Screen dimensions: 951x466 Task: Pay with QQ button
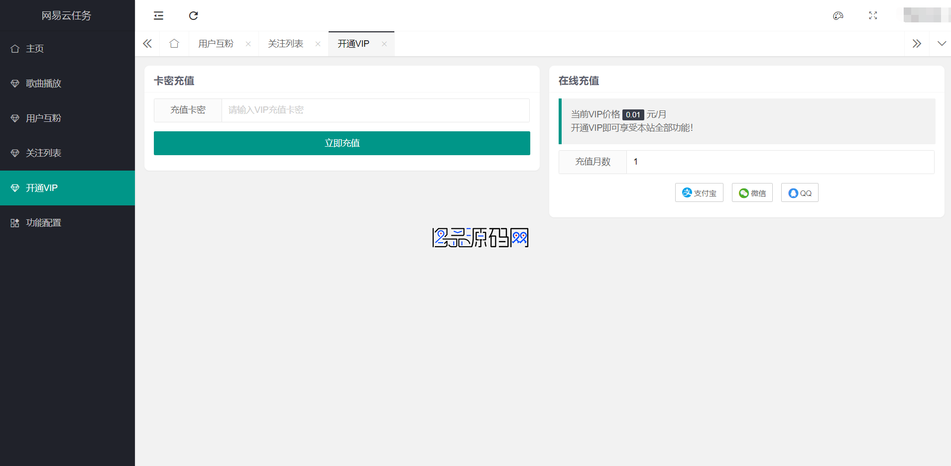[800, 193]
